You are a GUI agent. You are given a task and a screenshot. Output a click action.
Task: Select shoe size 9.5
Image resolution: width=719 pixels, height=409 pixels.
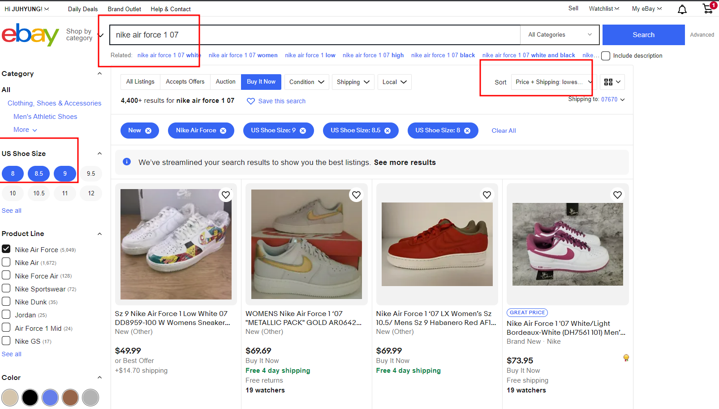pyautogui.click(x=91, y=173)
